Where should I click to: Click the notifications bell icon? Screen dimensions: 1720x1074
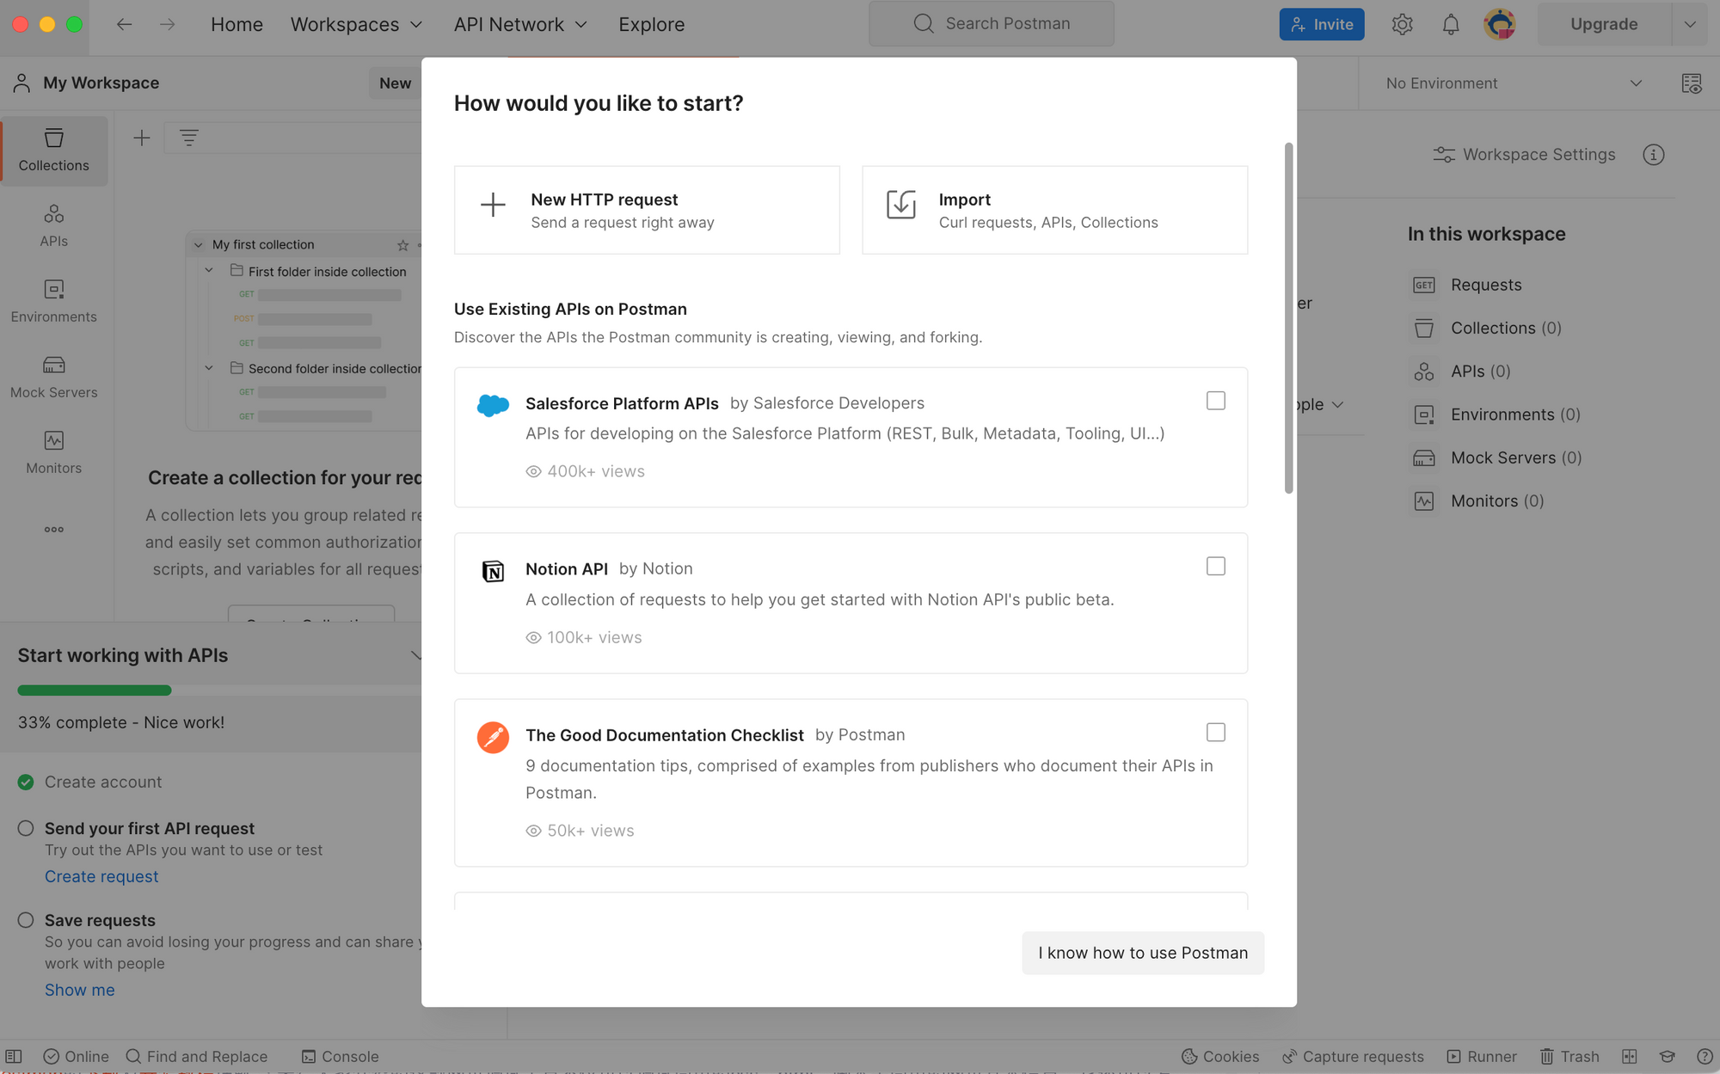(x=1450, y=24)
